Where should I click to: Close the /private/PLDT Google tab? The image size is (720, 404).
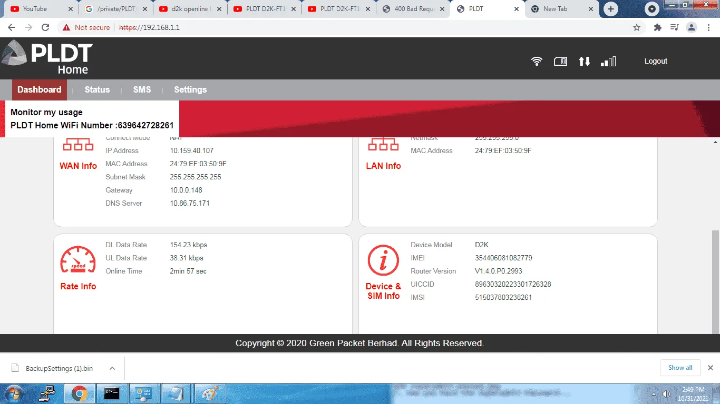click(x=145, y=9)
